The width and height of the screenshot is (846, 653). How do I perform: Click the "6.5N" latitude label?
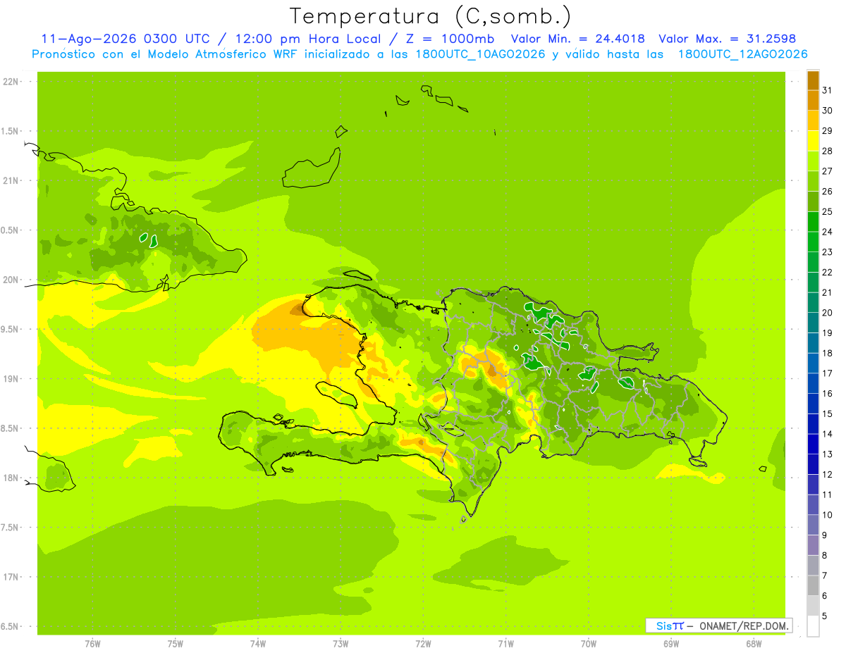point(9,627)
